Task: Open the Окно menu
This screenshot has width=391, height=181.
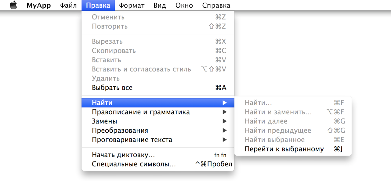Action: pos(184,5)
